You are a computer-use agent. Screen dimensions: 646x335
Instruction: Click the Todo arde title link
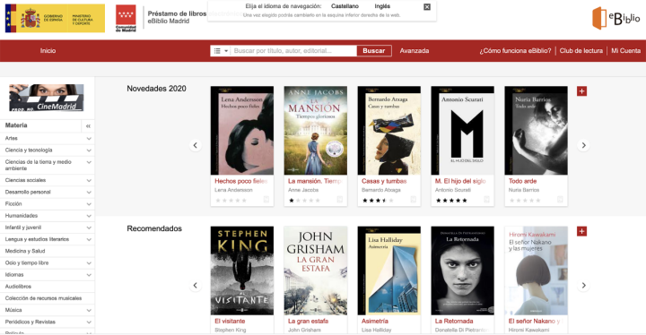coord(522,181)
